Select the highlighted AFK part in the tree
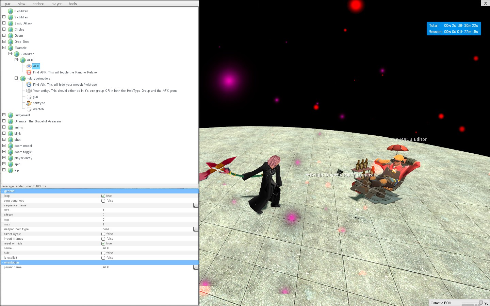This screenshot has height=306, width=490. coord(36,66)
